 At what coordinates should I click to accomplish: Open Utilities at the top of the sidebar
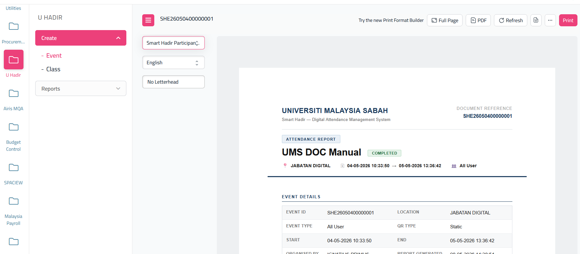(x=13, y=8)
